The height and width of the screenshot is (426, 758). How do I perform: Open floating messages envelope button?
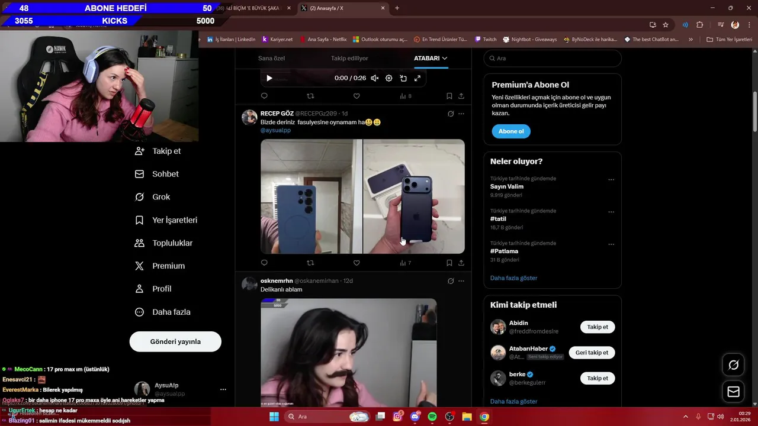tap(733, 392)
